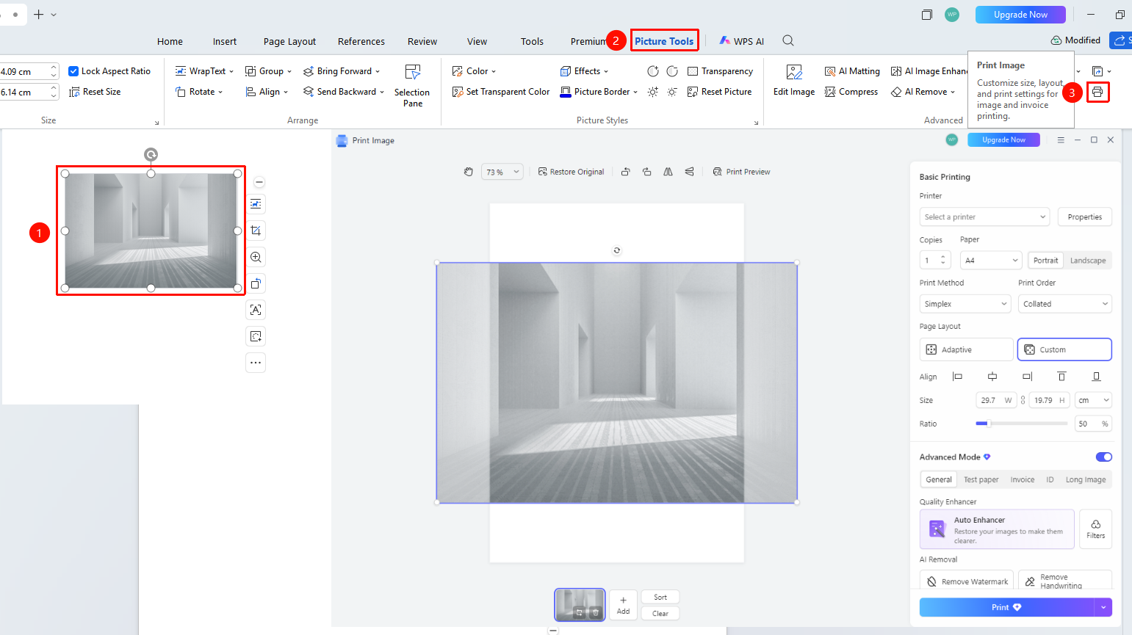
Task: Click Print Preview in Print Image toolbar
Action: point(741,172)
